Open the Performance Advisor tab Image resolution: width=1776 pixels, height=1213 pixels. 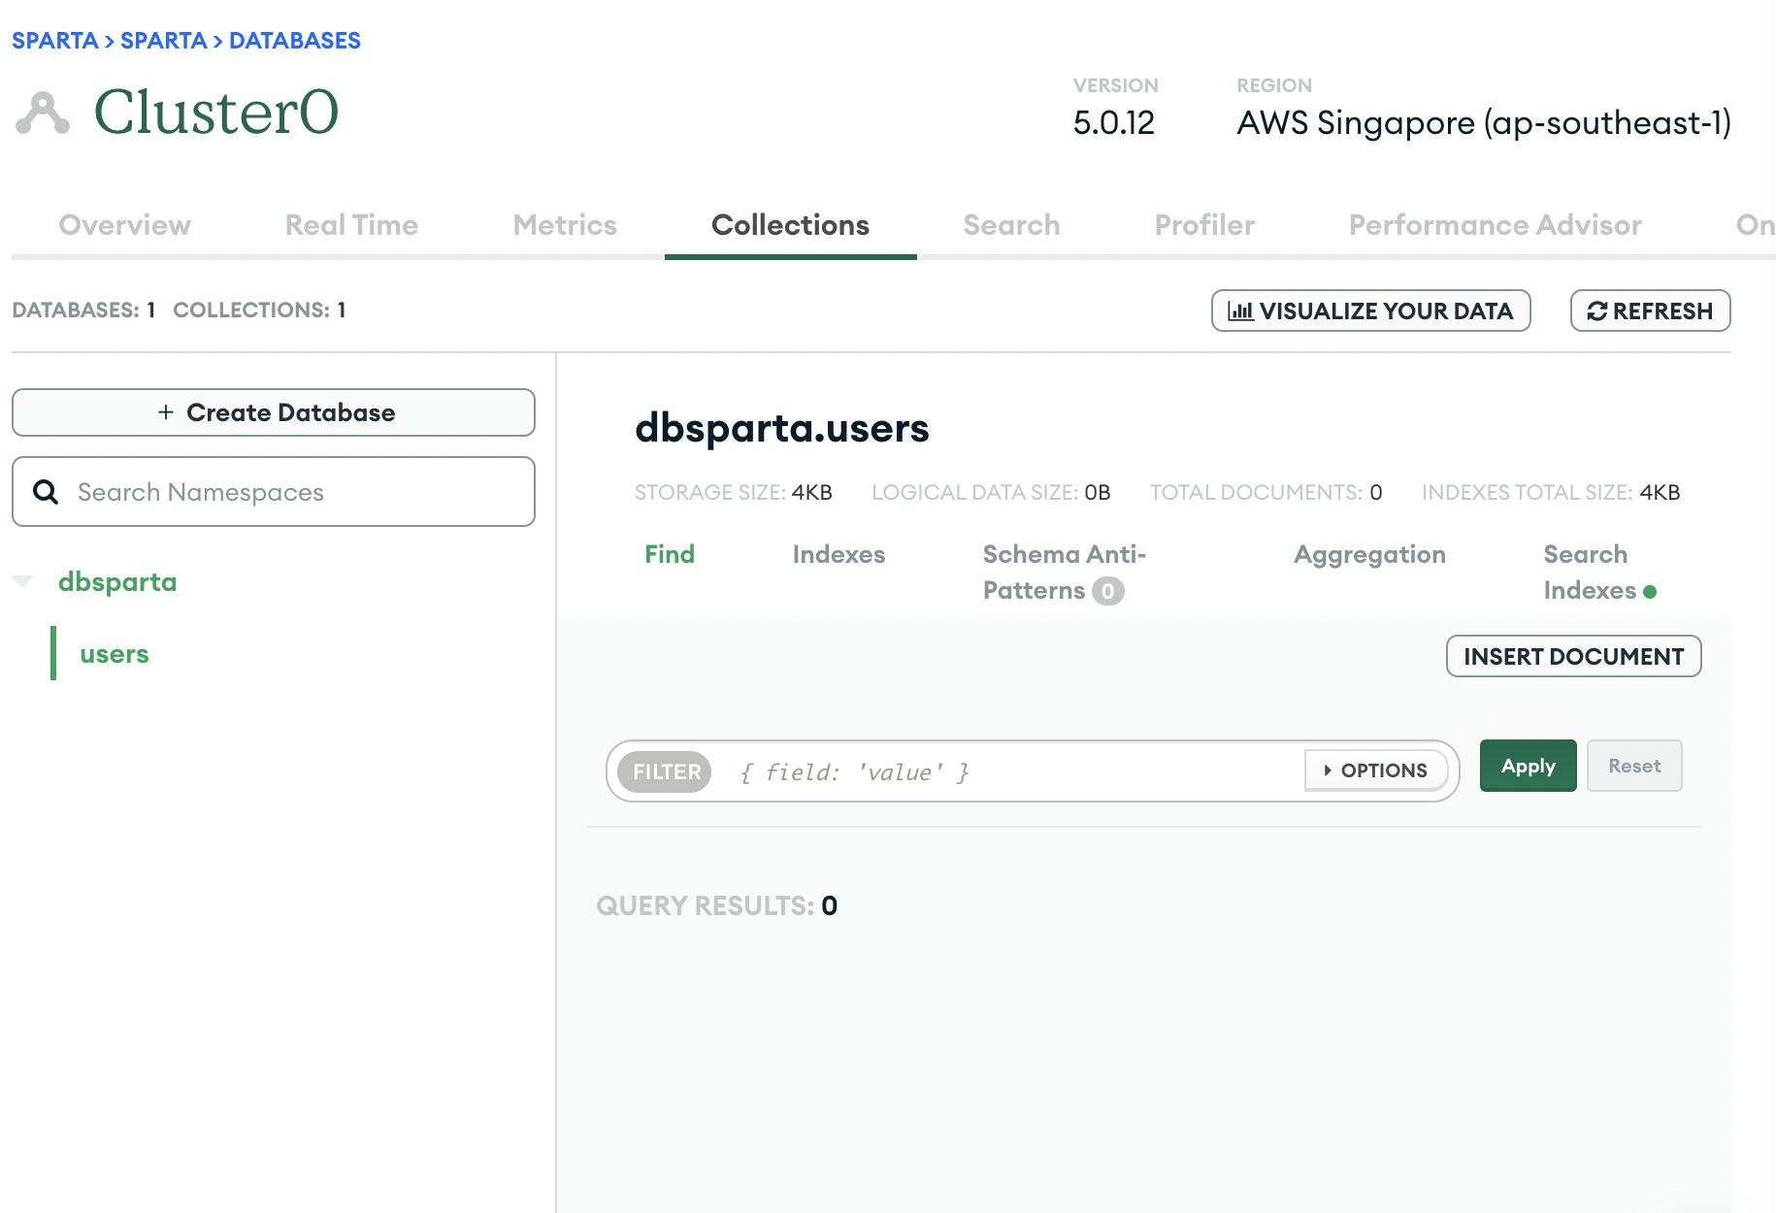coord(1495,225)
